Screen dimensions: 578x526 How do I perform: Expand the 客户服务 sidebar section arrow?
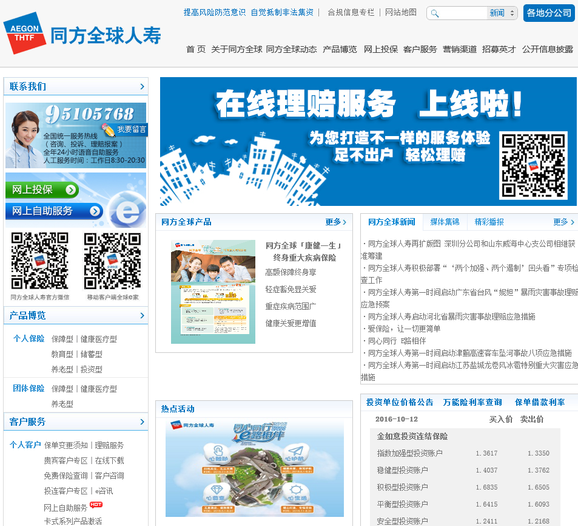143,422
